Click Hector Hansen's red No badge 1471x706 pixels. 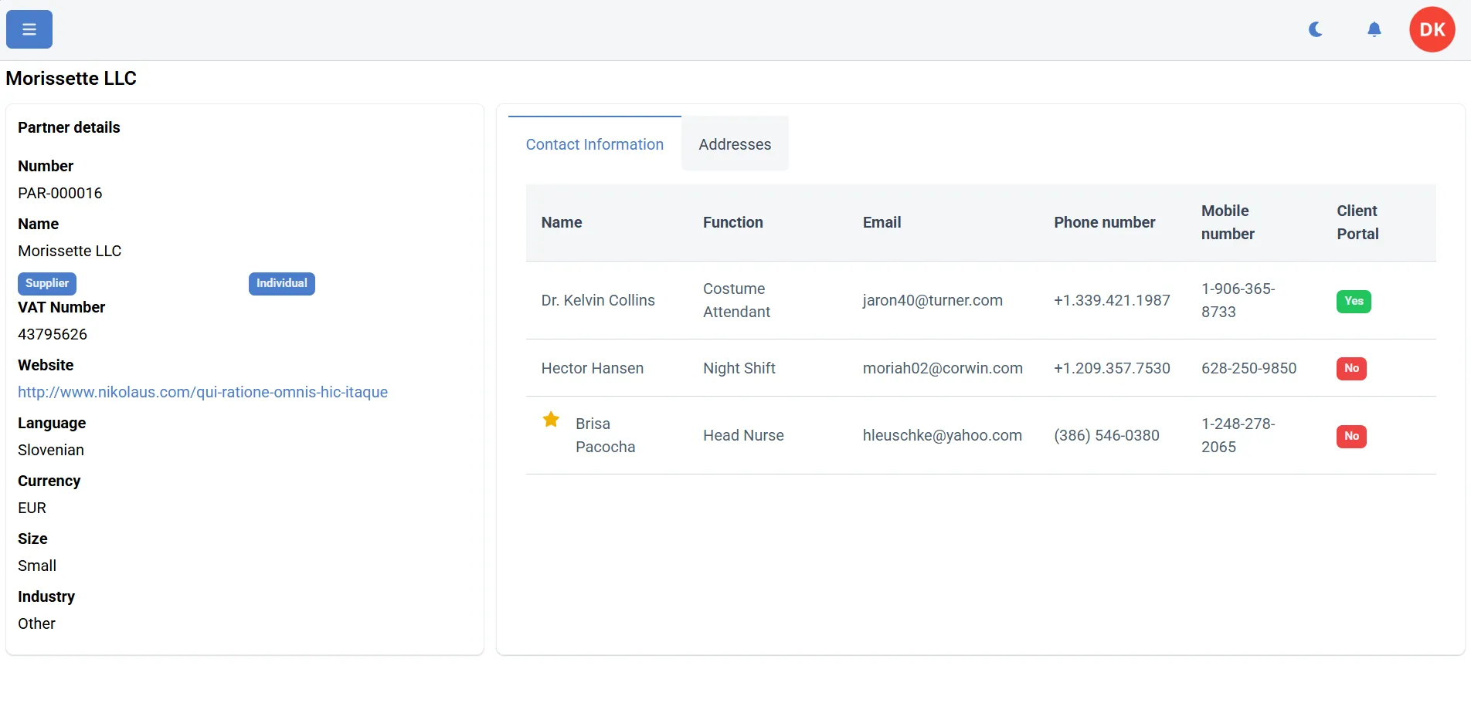pyautogui.click(x=1351, y=368)
